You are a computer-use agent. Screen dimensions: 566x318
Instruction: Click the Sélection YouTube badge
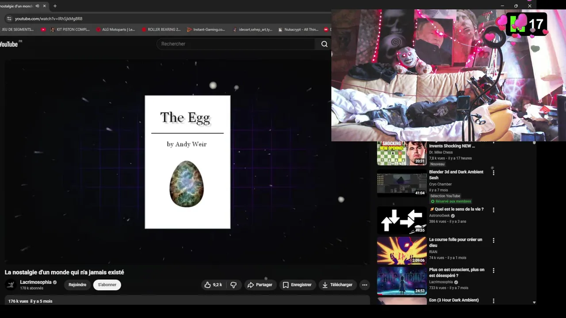pyautogui.click(x=445, y=196)
